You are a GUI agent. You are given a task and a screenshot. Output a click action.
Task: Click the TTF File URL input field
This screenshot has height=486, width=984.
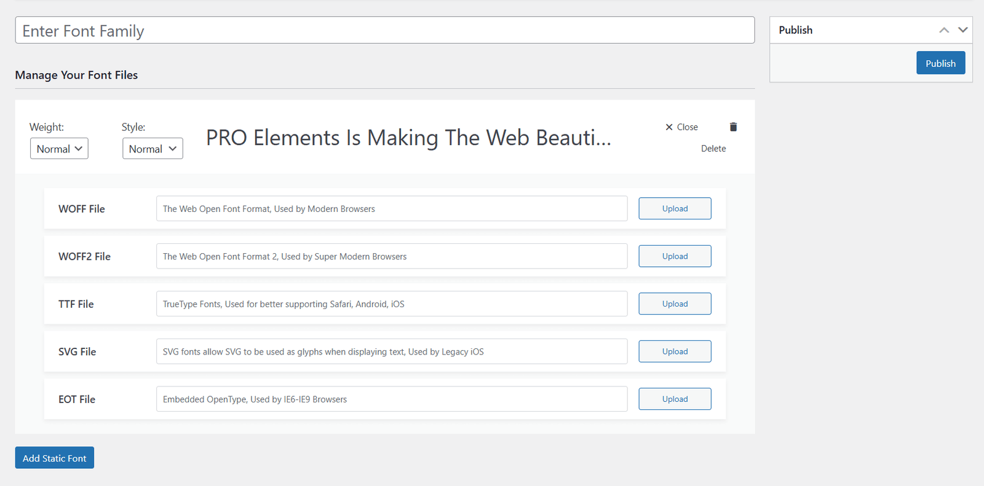pyautogui.click(x=392, y=304)
